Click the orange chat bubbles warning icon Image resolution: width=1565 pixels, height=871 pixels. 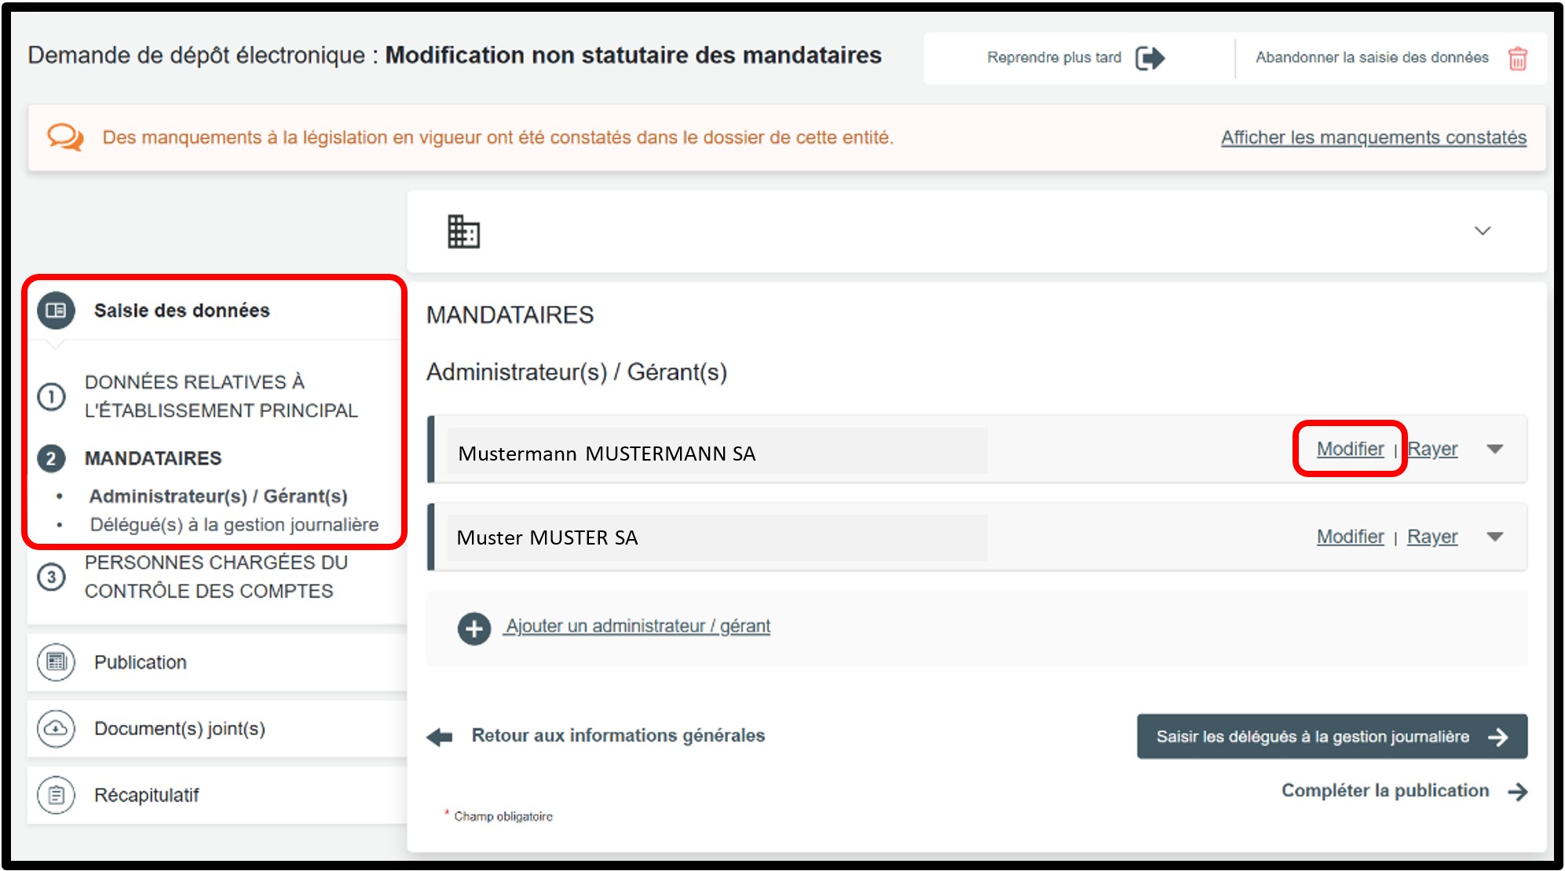64,137
